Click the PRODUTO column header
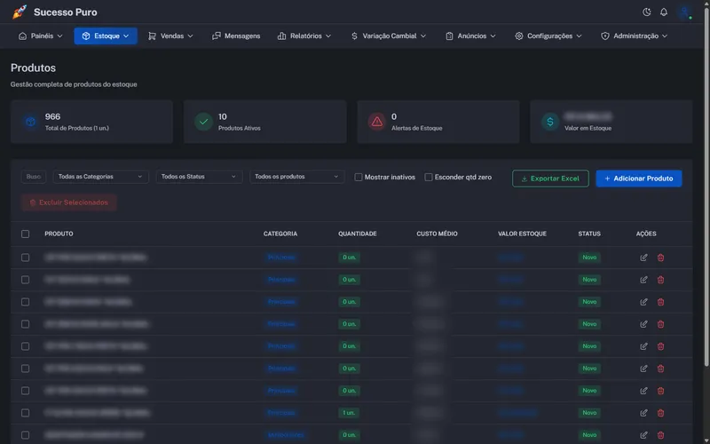 [59, 234]
